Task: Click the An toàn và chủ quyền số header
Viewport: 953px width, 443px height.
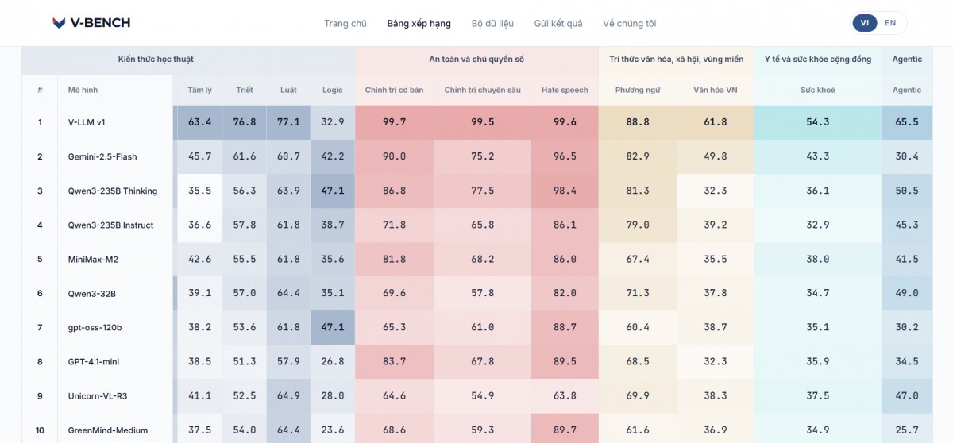Action: tap(476, 59)
